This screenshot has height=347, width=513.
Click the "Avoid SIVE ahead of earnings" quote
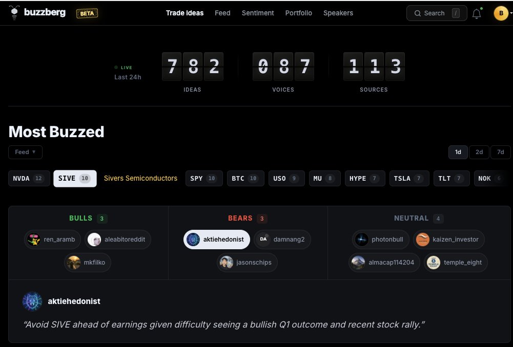[224, 324]
